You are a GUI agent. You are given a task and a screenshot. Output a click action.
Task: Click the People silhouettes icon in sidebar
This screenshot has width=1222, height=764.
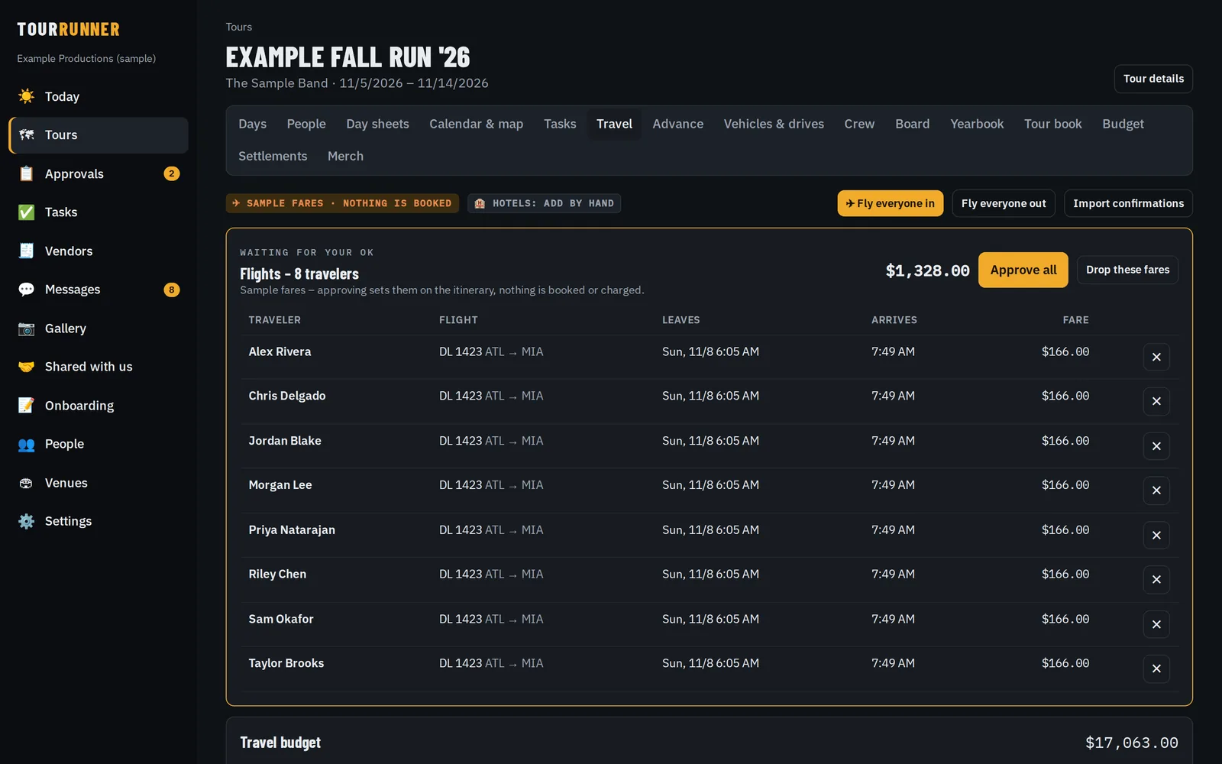coord(26,444)
